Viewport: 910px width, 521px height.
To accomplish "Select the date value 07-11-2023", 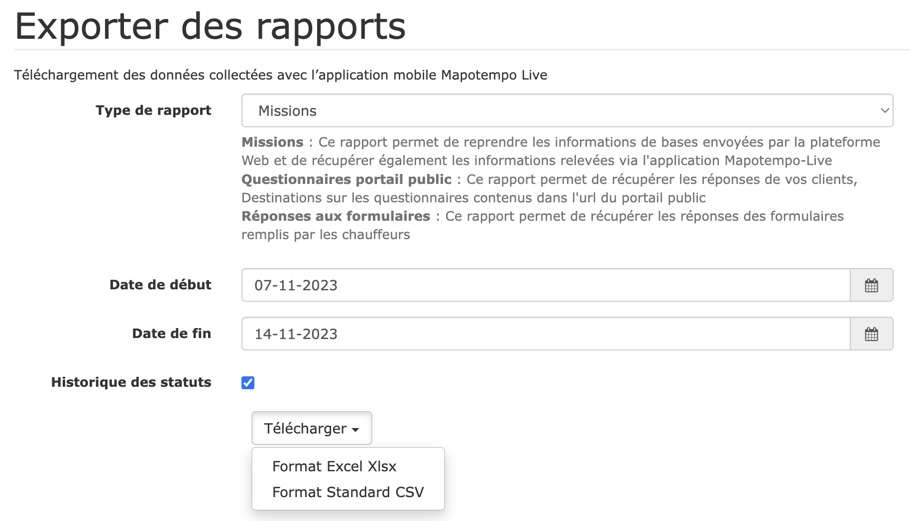I will tap(296, 285).
